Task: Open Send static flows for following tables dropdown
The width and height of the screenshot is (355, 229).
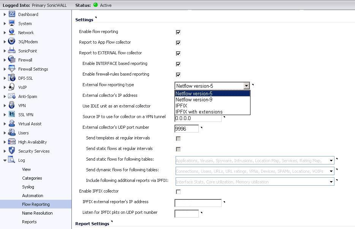Action: [331, 161]
